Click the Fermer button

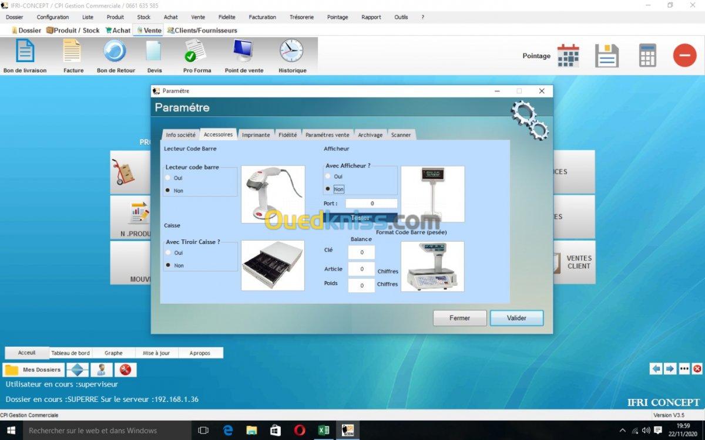tap(459, 318)
